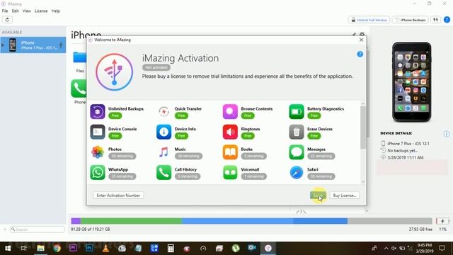The height and width of the screenshot is (255, 453).
Task: Open the File menu
Action: (x=5, y=11)
